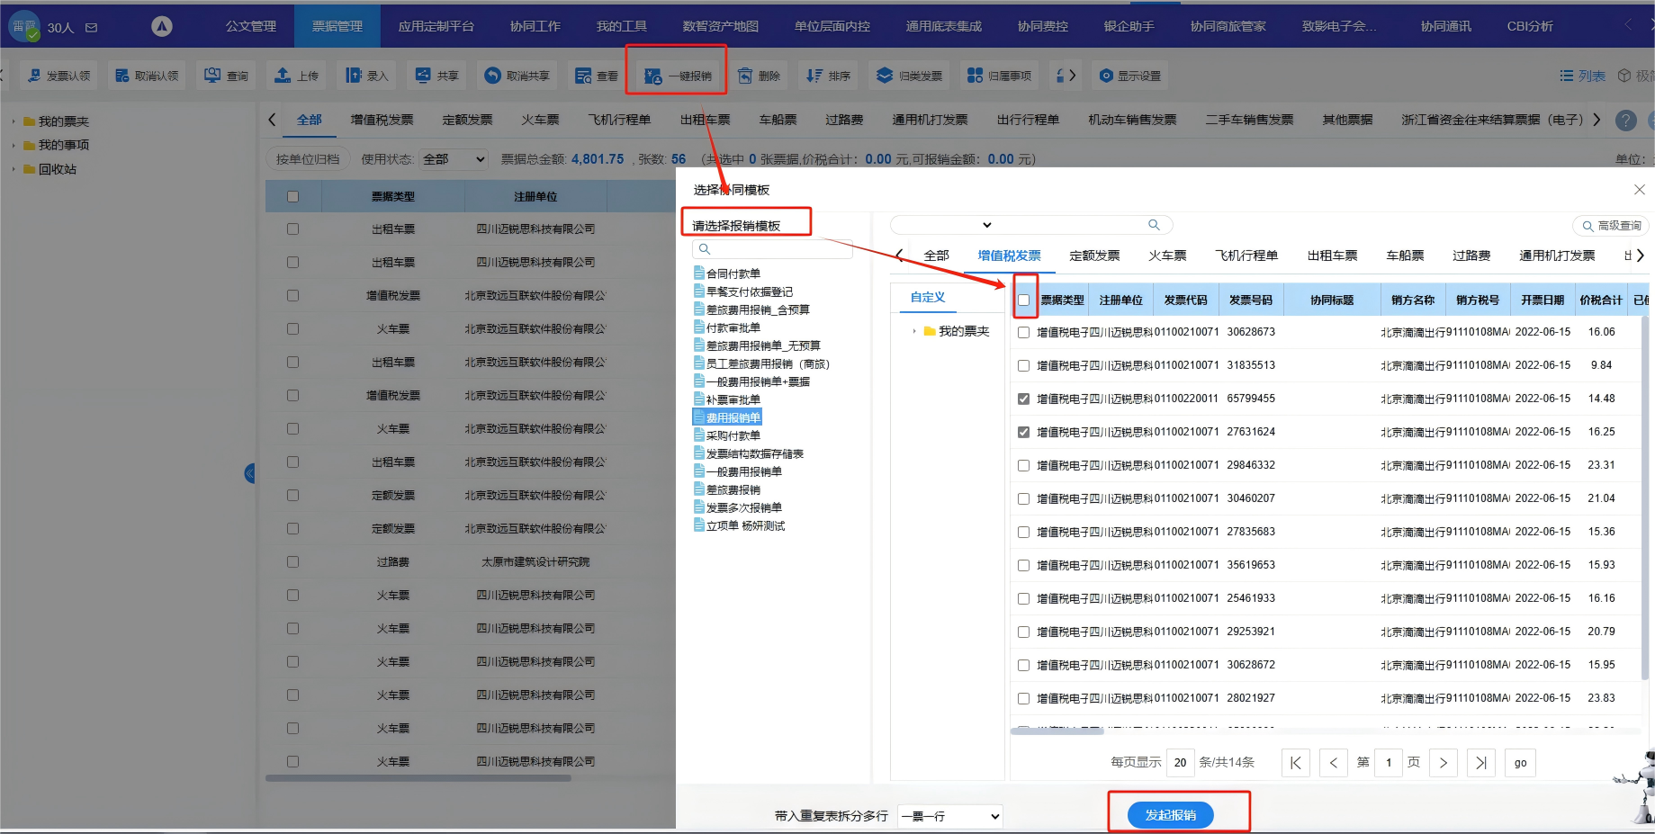Open the 带入重复表拆分多行 dropdown

pos(949,816)
